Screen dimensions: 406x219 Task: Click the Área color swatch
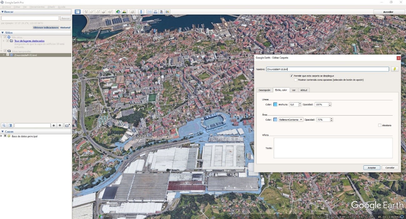pos(275,120)
